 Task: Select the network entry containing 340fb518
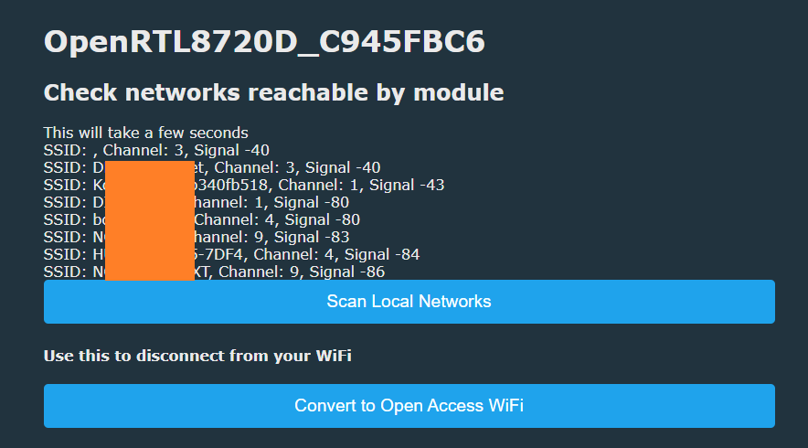[244, 185]
